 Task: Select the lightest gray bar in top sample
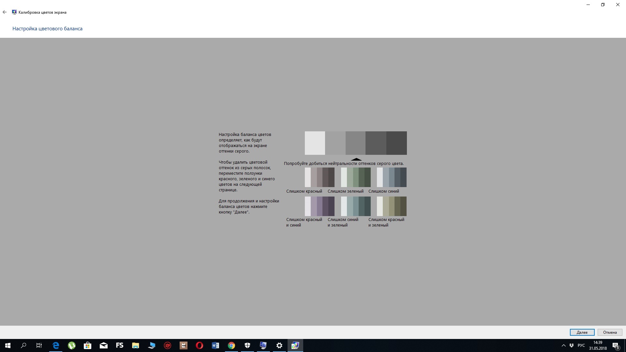(315, 143)
